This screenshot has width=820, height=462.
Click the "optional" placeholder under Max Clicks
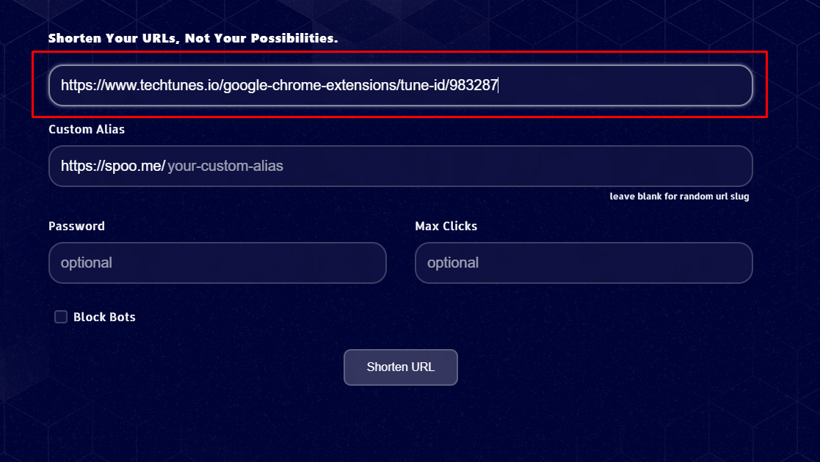(x=453, y=263)
